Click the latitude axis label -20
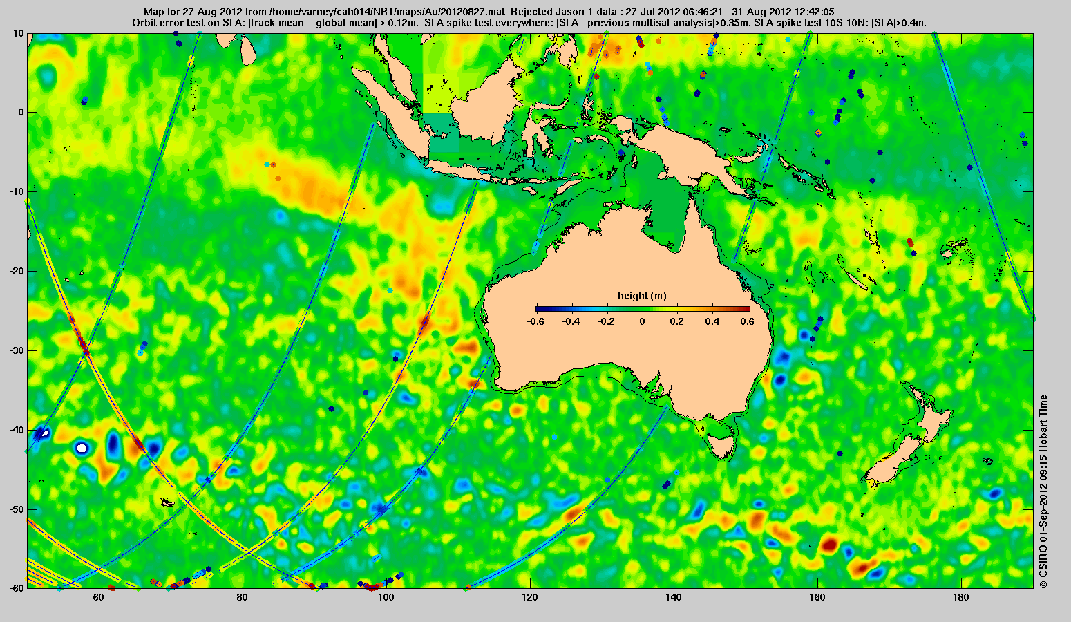This screenshot has width=1071, height=622. 17,271
